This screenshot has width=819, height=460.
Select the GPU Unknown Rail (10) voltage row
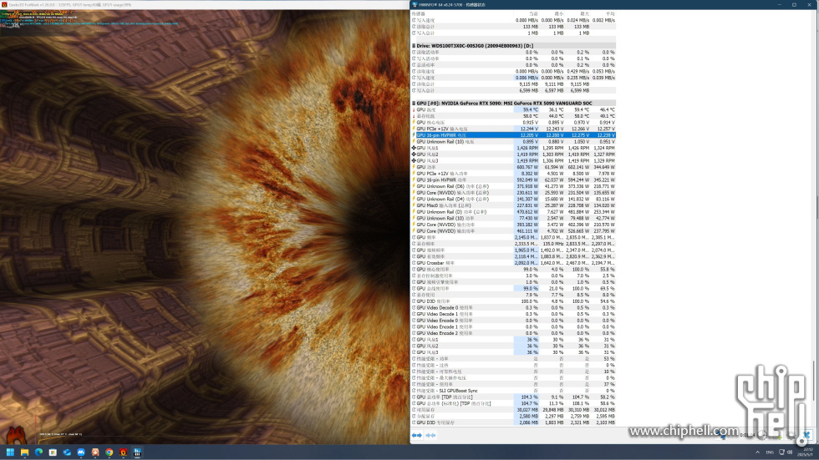(x=513, y=142)
